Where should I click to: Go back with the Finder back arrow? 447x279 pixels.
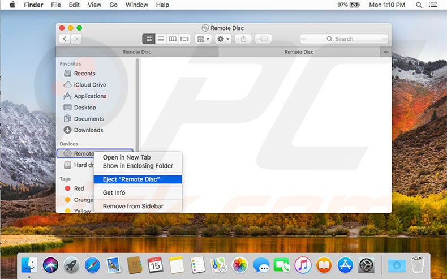(x=65, y=38)
